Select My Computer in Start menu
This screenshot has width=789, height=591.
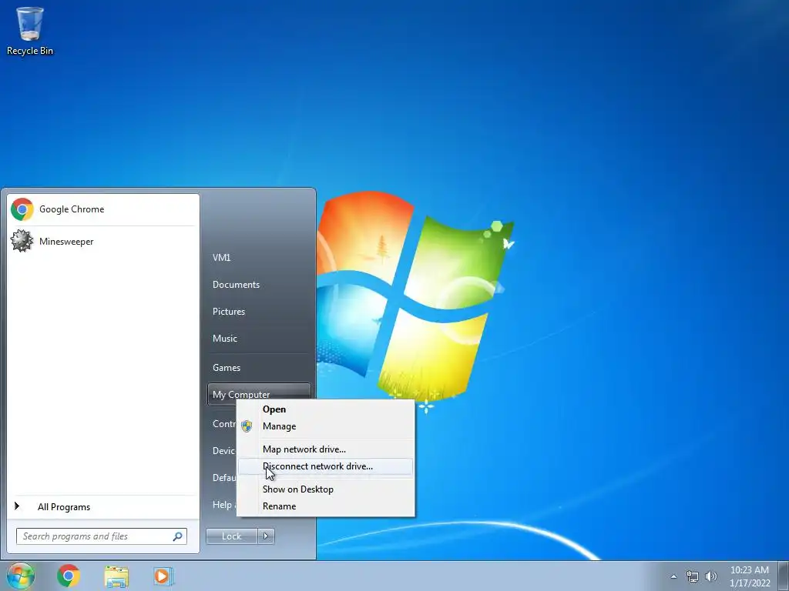(259, 394)
